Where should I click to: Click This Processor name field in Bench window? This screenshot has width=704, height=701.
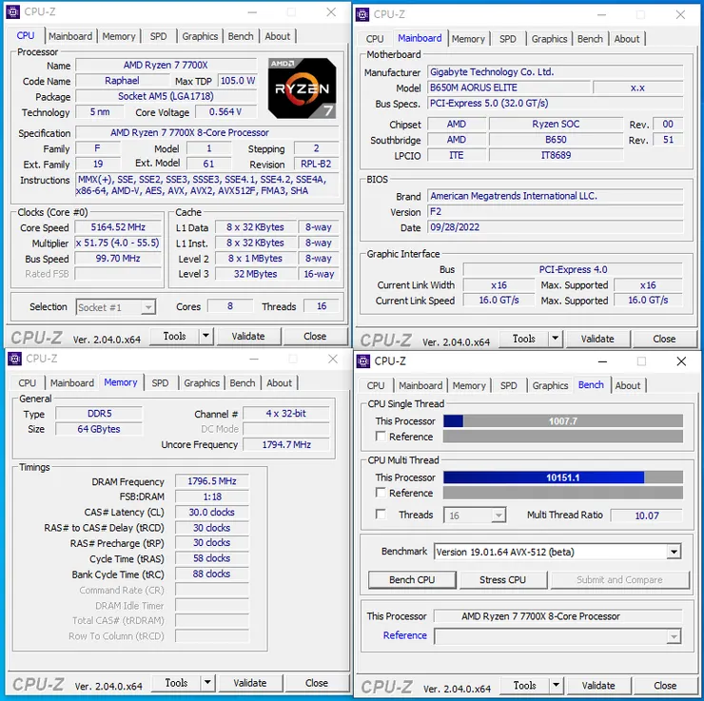pyautogui.click(x=557, y=616)
